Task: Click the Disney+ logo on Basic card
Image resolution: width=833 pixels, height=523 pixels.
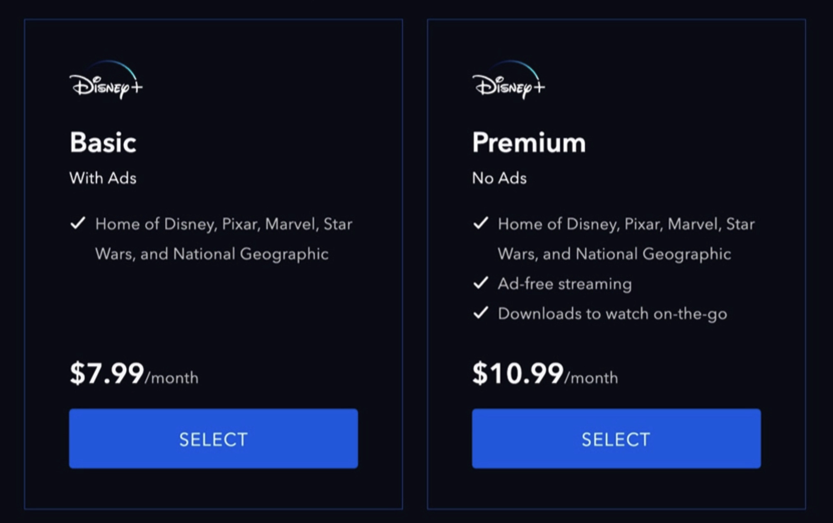Action: pyautogui.click(x=106, y=80)
